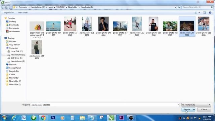Open Internet Explorer from the taskbar
215x121 pixels.
coord(14,118)
